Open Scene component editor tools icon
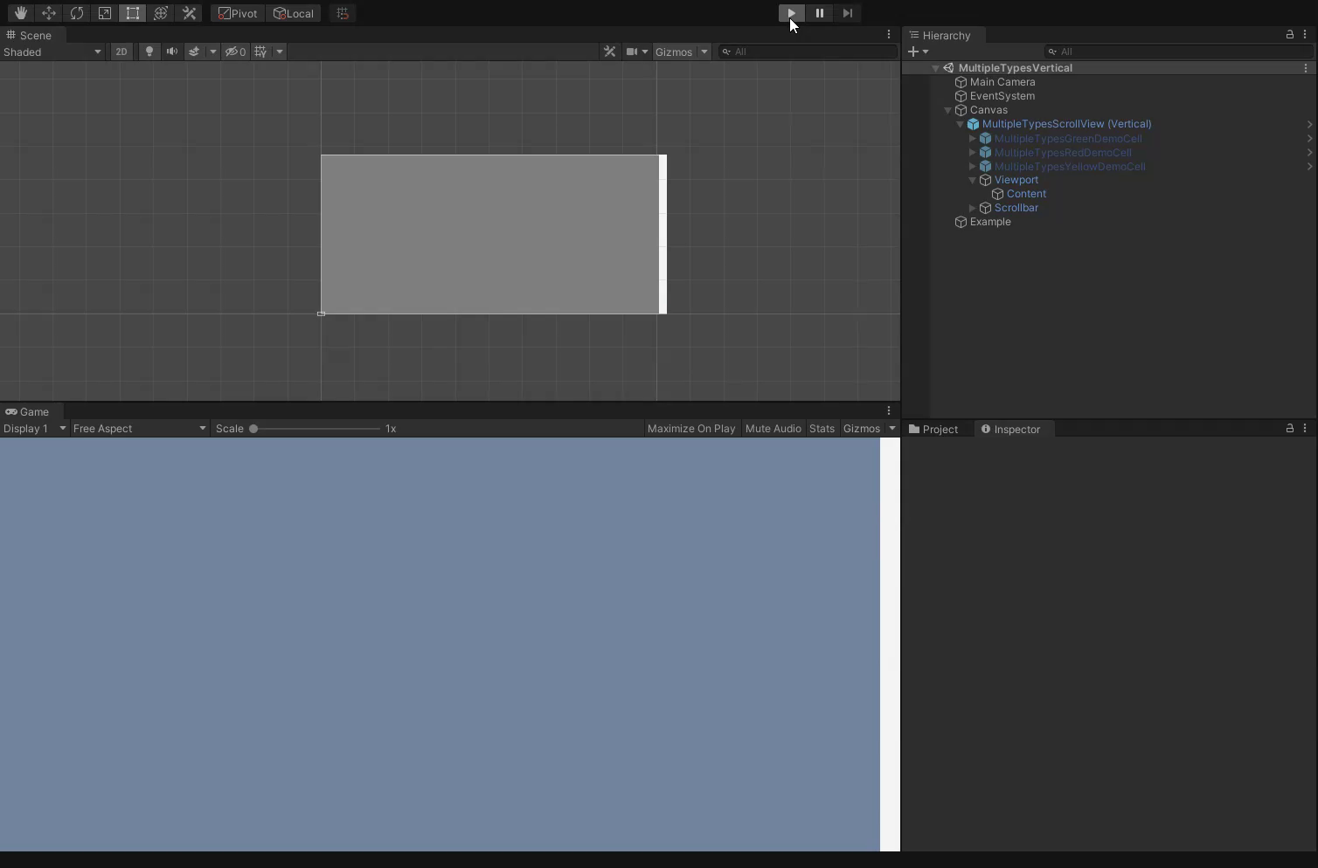Image resolution: width=1318 pixels, height=868 pixels. [x=610, y=52]
